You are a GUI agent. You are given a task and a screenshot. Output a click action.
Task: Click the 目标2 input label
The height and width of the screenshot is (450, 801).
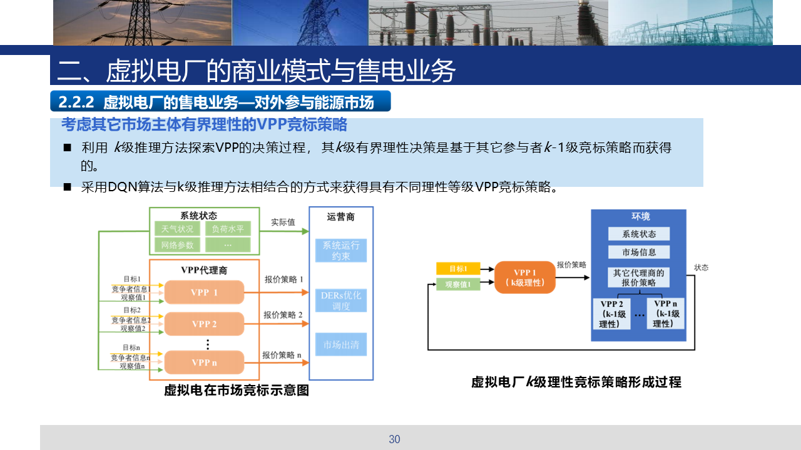[x=132, y=310]
